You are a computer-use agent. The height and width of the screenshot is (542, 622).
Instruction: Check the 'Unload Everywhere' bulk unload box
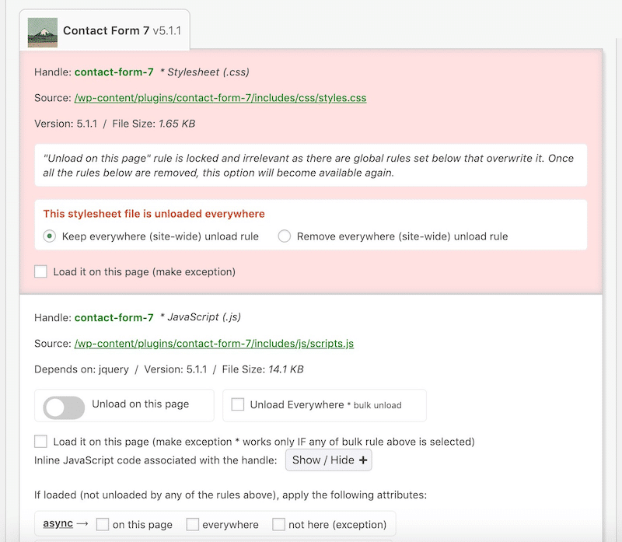[x=239, y=404]
